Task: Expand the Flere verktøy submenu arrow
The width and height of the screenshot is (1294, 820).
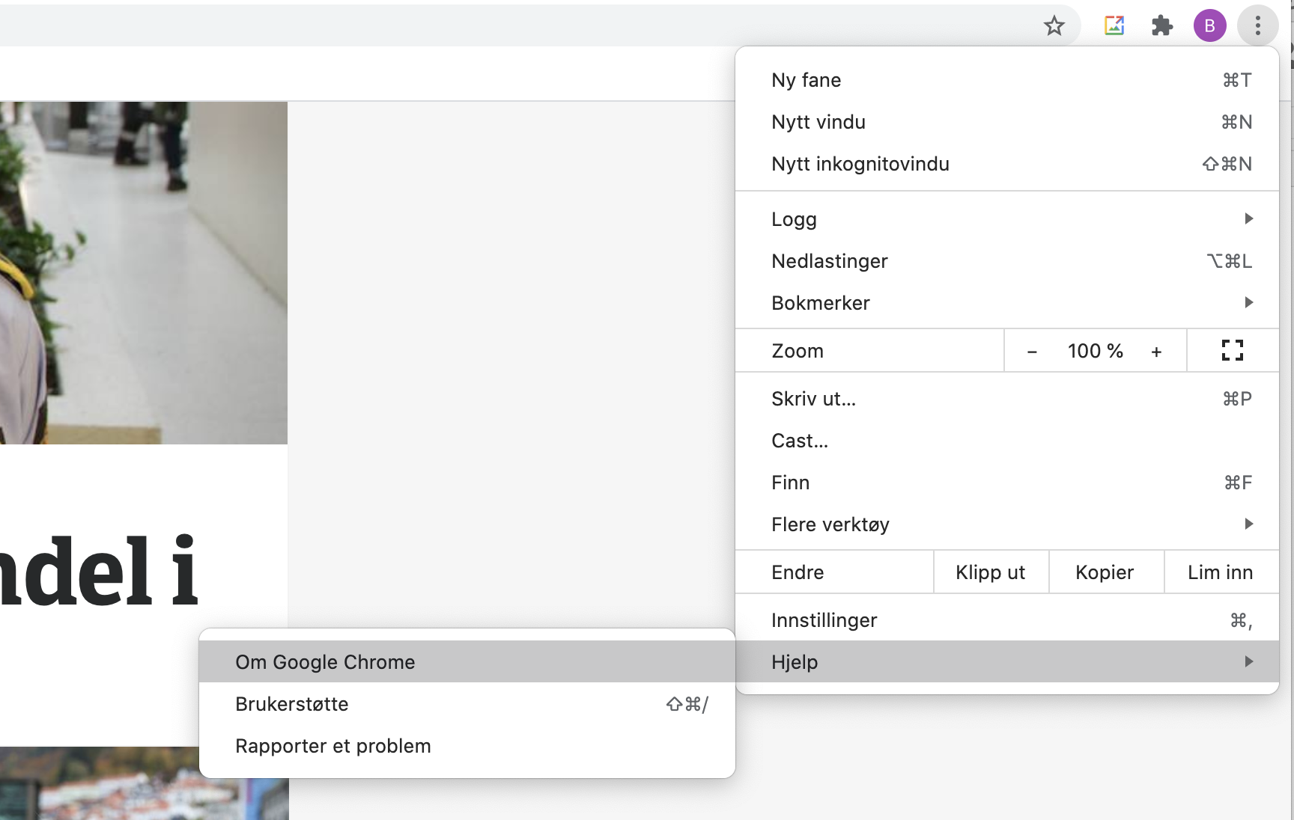Action: click(x=1248, y=524)
